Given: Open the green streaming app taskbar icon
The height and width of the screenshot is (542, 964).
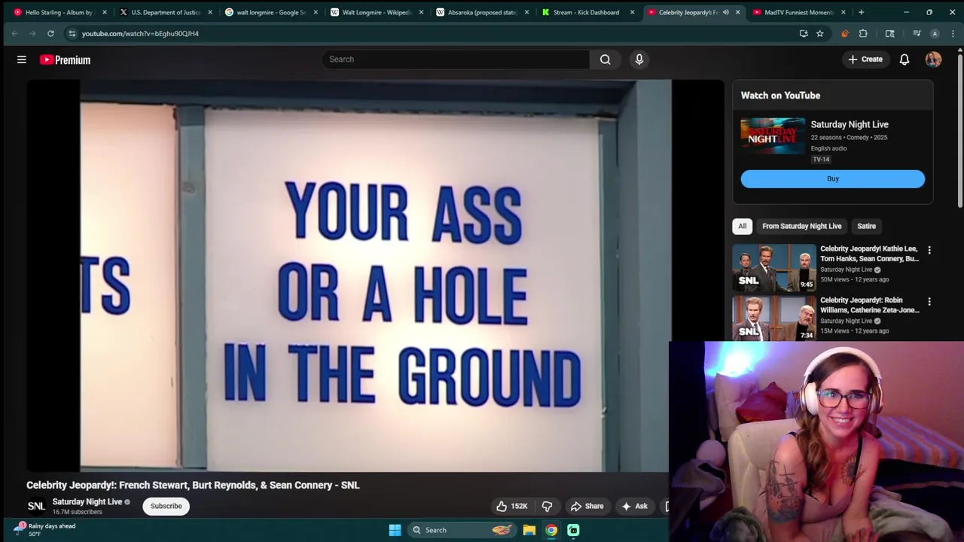Looking at the screenshot, I should click(x=573, y=530).
